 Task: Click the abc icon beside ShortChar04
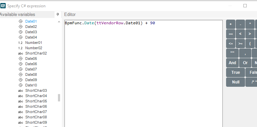(x=21, y=96)
